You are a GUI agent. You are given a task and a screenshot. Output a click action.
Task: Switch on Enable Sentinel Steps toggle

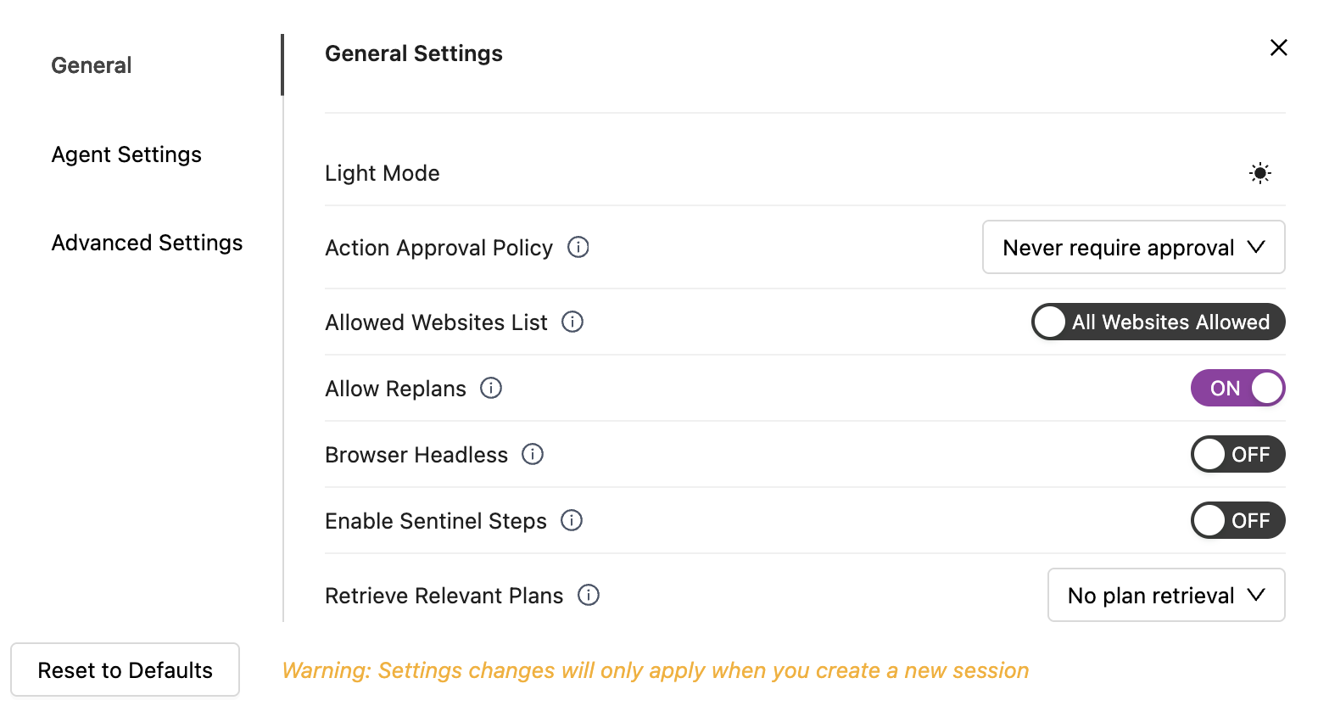click(1237, 520)
